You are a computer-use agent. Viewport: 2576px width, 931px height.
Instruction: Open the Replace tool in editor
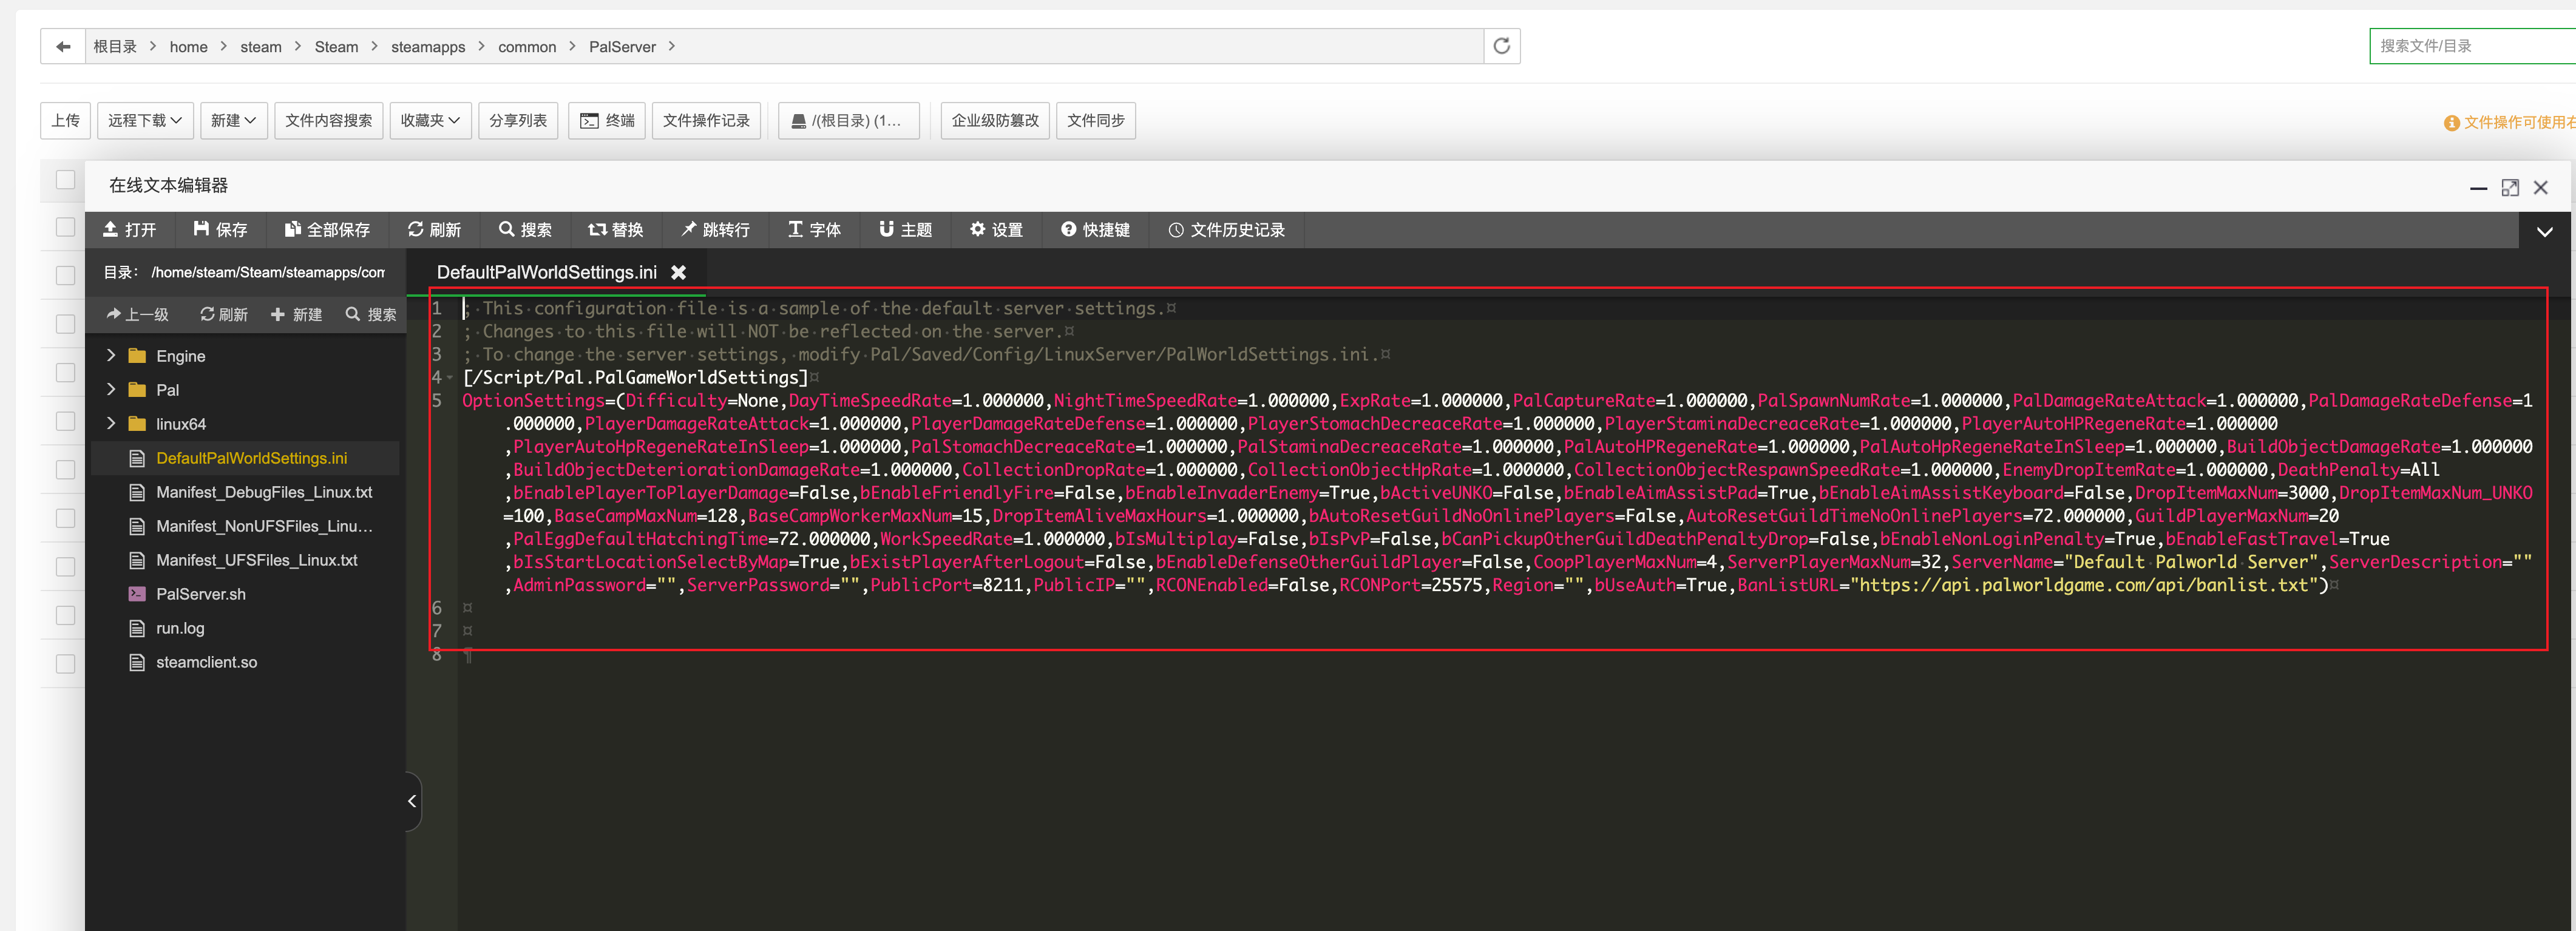615,230
